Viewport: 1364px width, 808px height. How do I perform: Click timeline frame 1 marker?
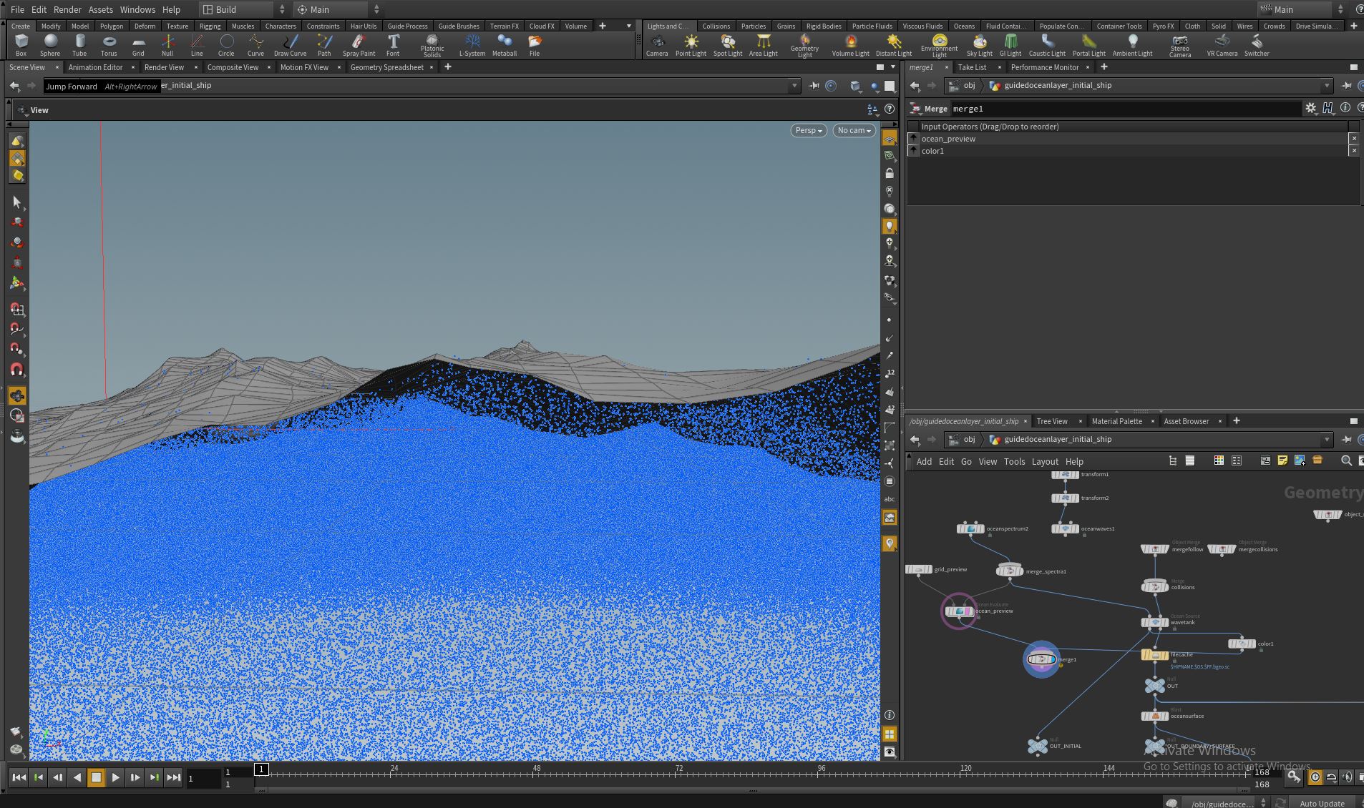261,769
